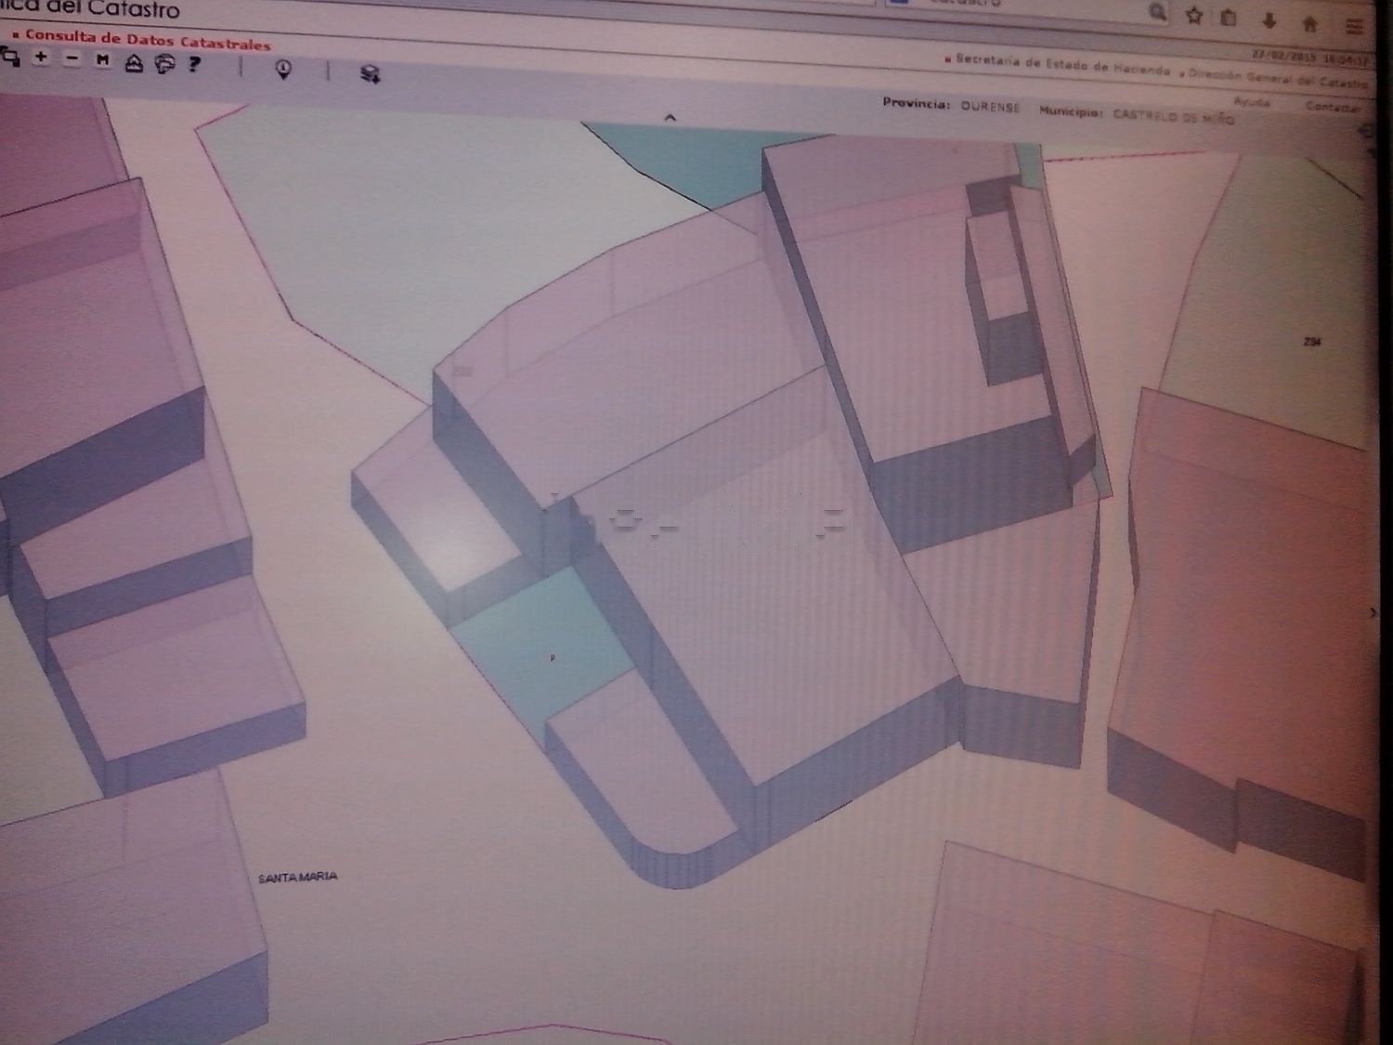Open the browser downloads arrow
Image resolution: width=1393 pixels, height=1045 pixels.
1269,20
